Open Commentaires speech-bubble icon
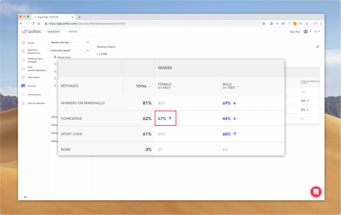This screenshot has width=341, height=215. [x=23, y=95]
